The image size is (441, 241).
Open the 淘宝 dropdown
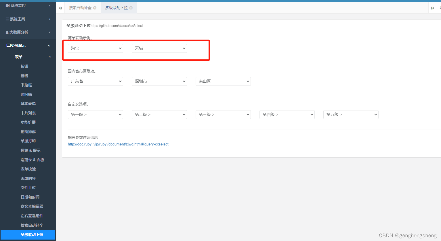coord(95,48)
